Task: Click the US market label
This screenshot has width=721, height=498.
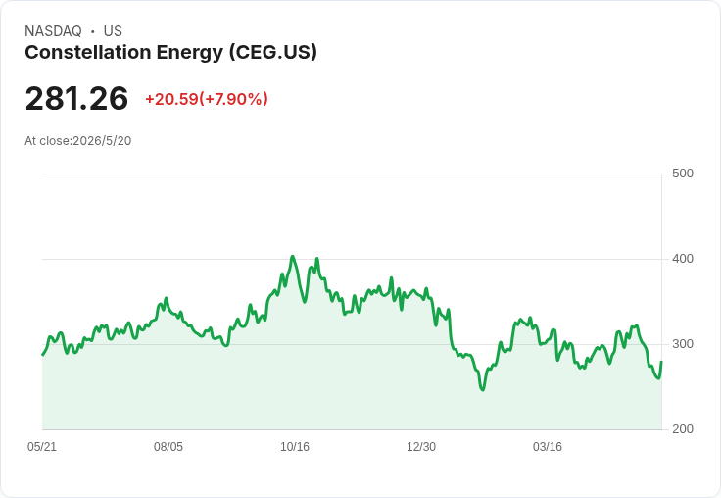Action: pyautogui.click(x=113, y=31)
